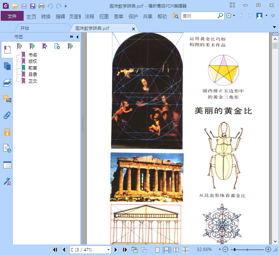Open the 注释 ribbon tab
279x255 pixels.
pyautogui.click(x=89, y=16)
